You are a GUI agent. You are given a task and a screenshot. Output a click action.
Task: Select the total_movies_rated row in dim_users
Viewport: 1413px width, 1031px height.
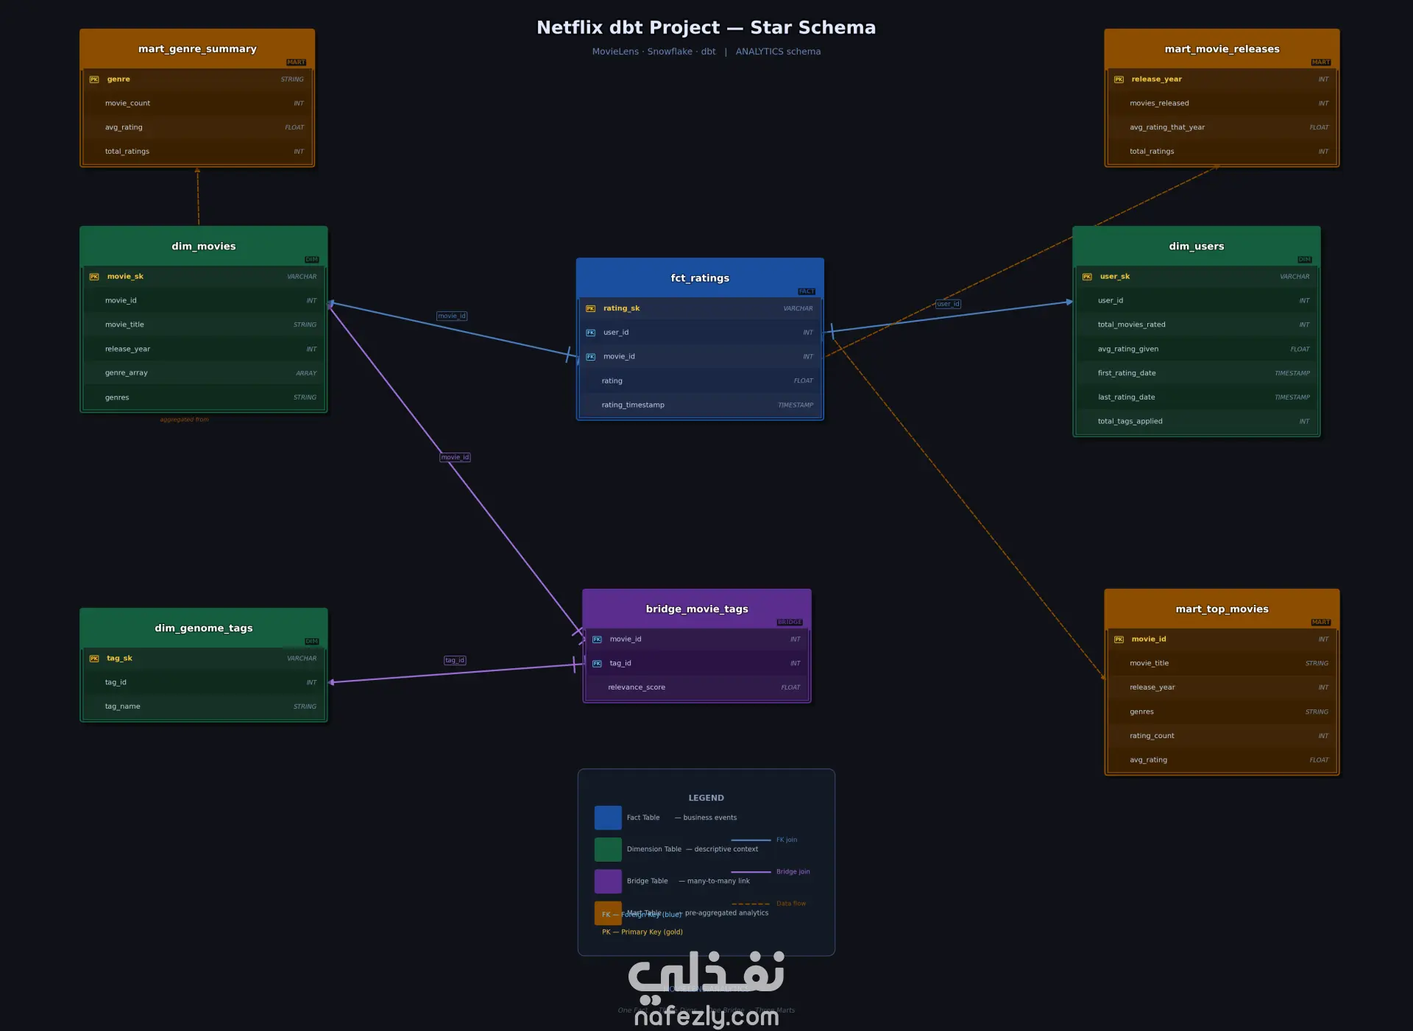[1197, 325]
